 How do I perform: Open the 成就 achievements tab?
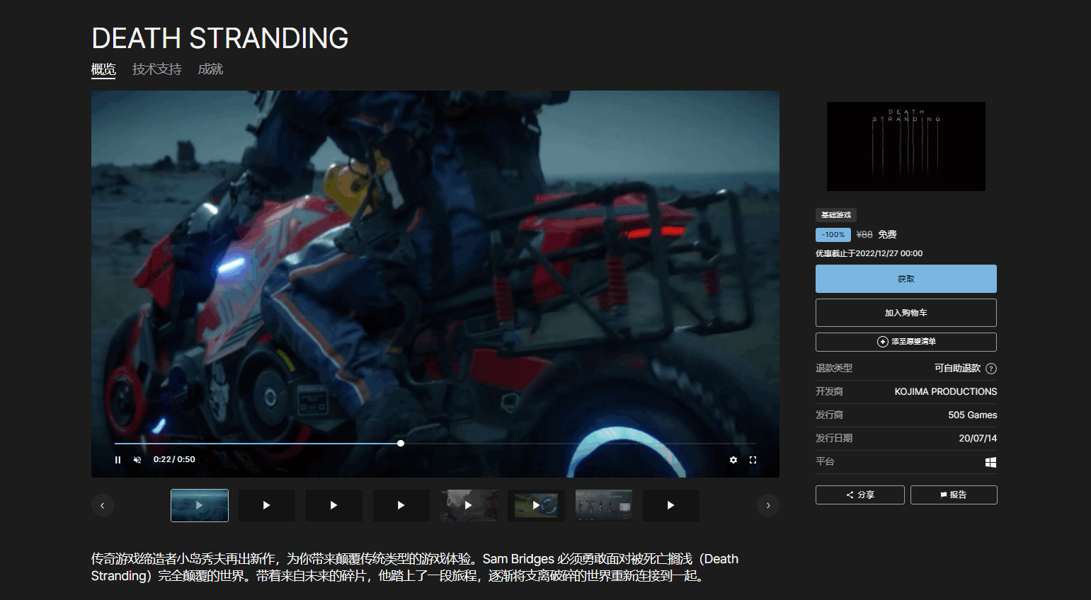click(210, 69)
